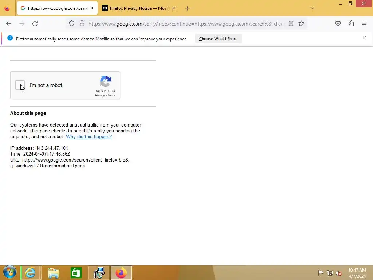Reload the current page
The height and width of the screenshot is (280, 373).
35,24
